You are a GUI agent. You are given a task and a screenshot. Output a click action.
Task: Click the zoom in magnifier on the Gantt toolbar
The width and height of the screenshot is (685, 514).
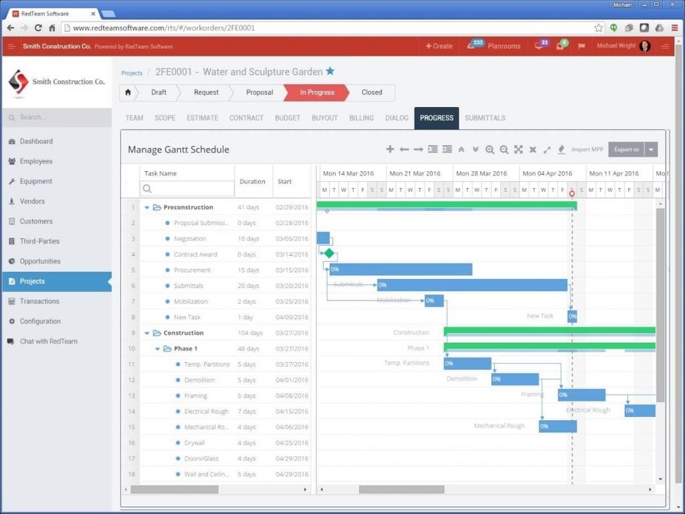[x=490, y=149]
